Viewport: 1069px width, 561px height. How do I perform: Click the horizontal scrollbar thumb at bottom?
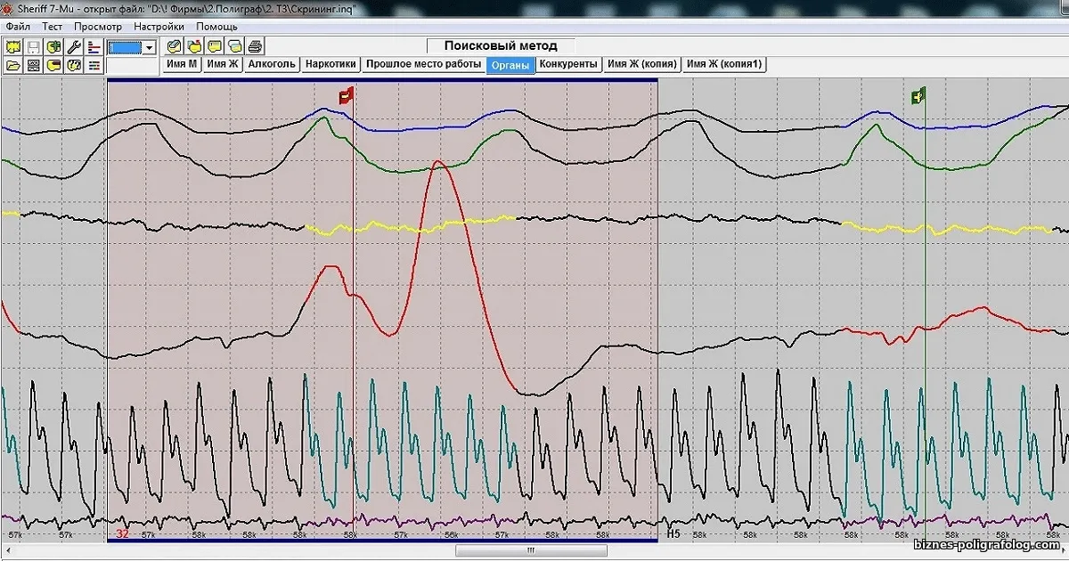(x=531, y=550)
